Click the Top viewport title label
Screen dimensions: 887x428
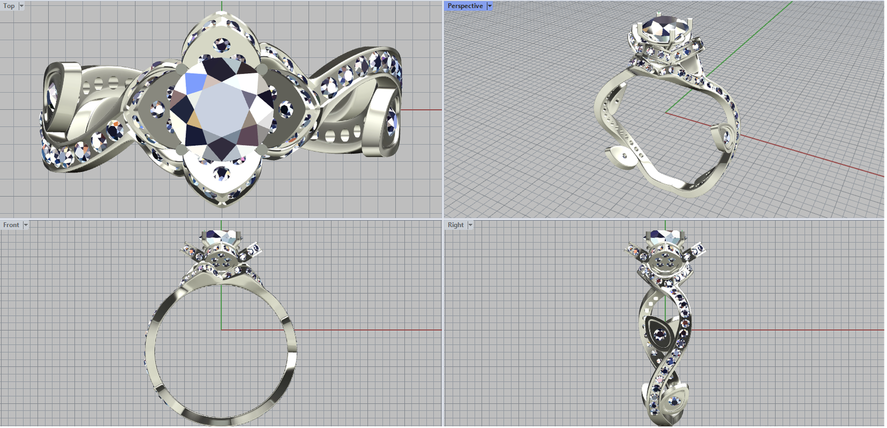pos(9,6)
